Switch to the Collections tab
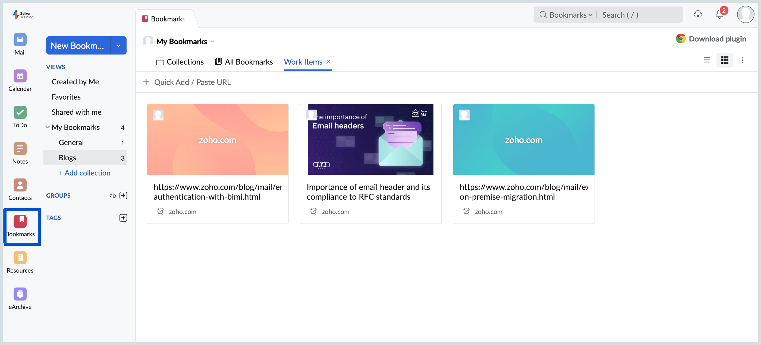Screen dimensions: 761x345 point(180,62)
